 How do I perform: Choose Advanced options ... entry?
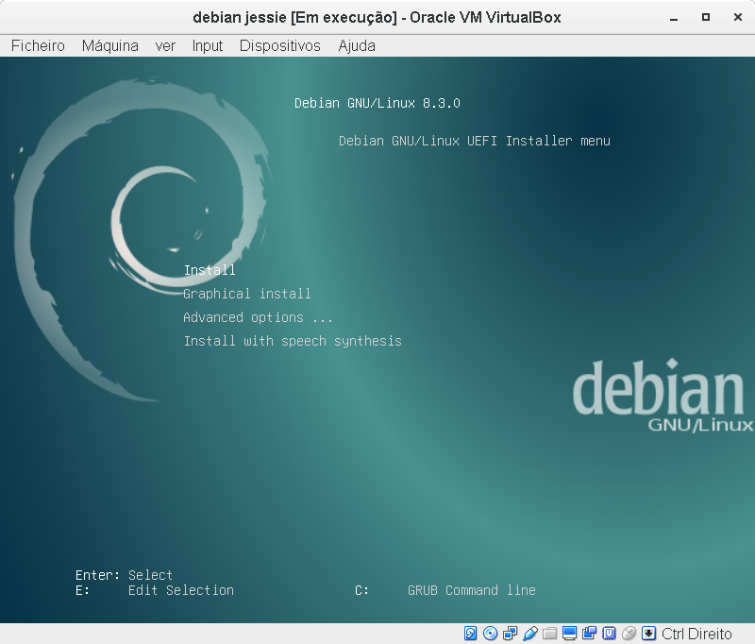click(258, 317)
